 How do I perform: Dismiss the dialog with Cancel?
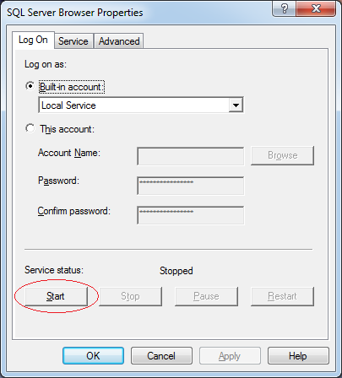click(161, 356)
